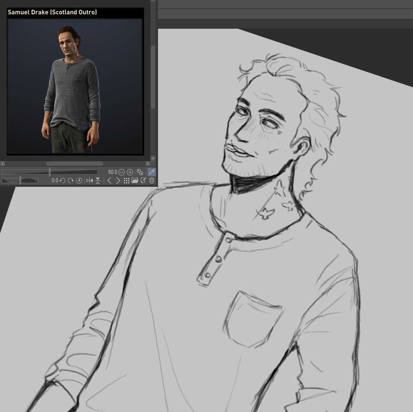The height and width of the screenshot is (412, 413).
Task: Toggle the eyedropper auto-switch in Sub View
Action: 151,172
